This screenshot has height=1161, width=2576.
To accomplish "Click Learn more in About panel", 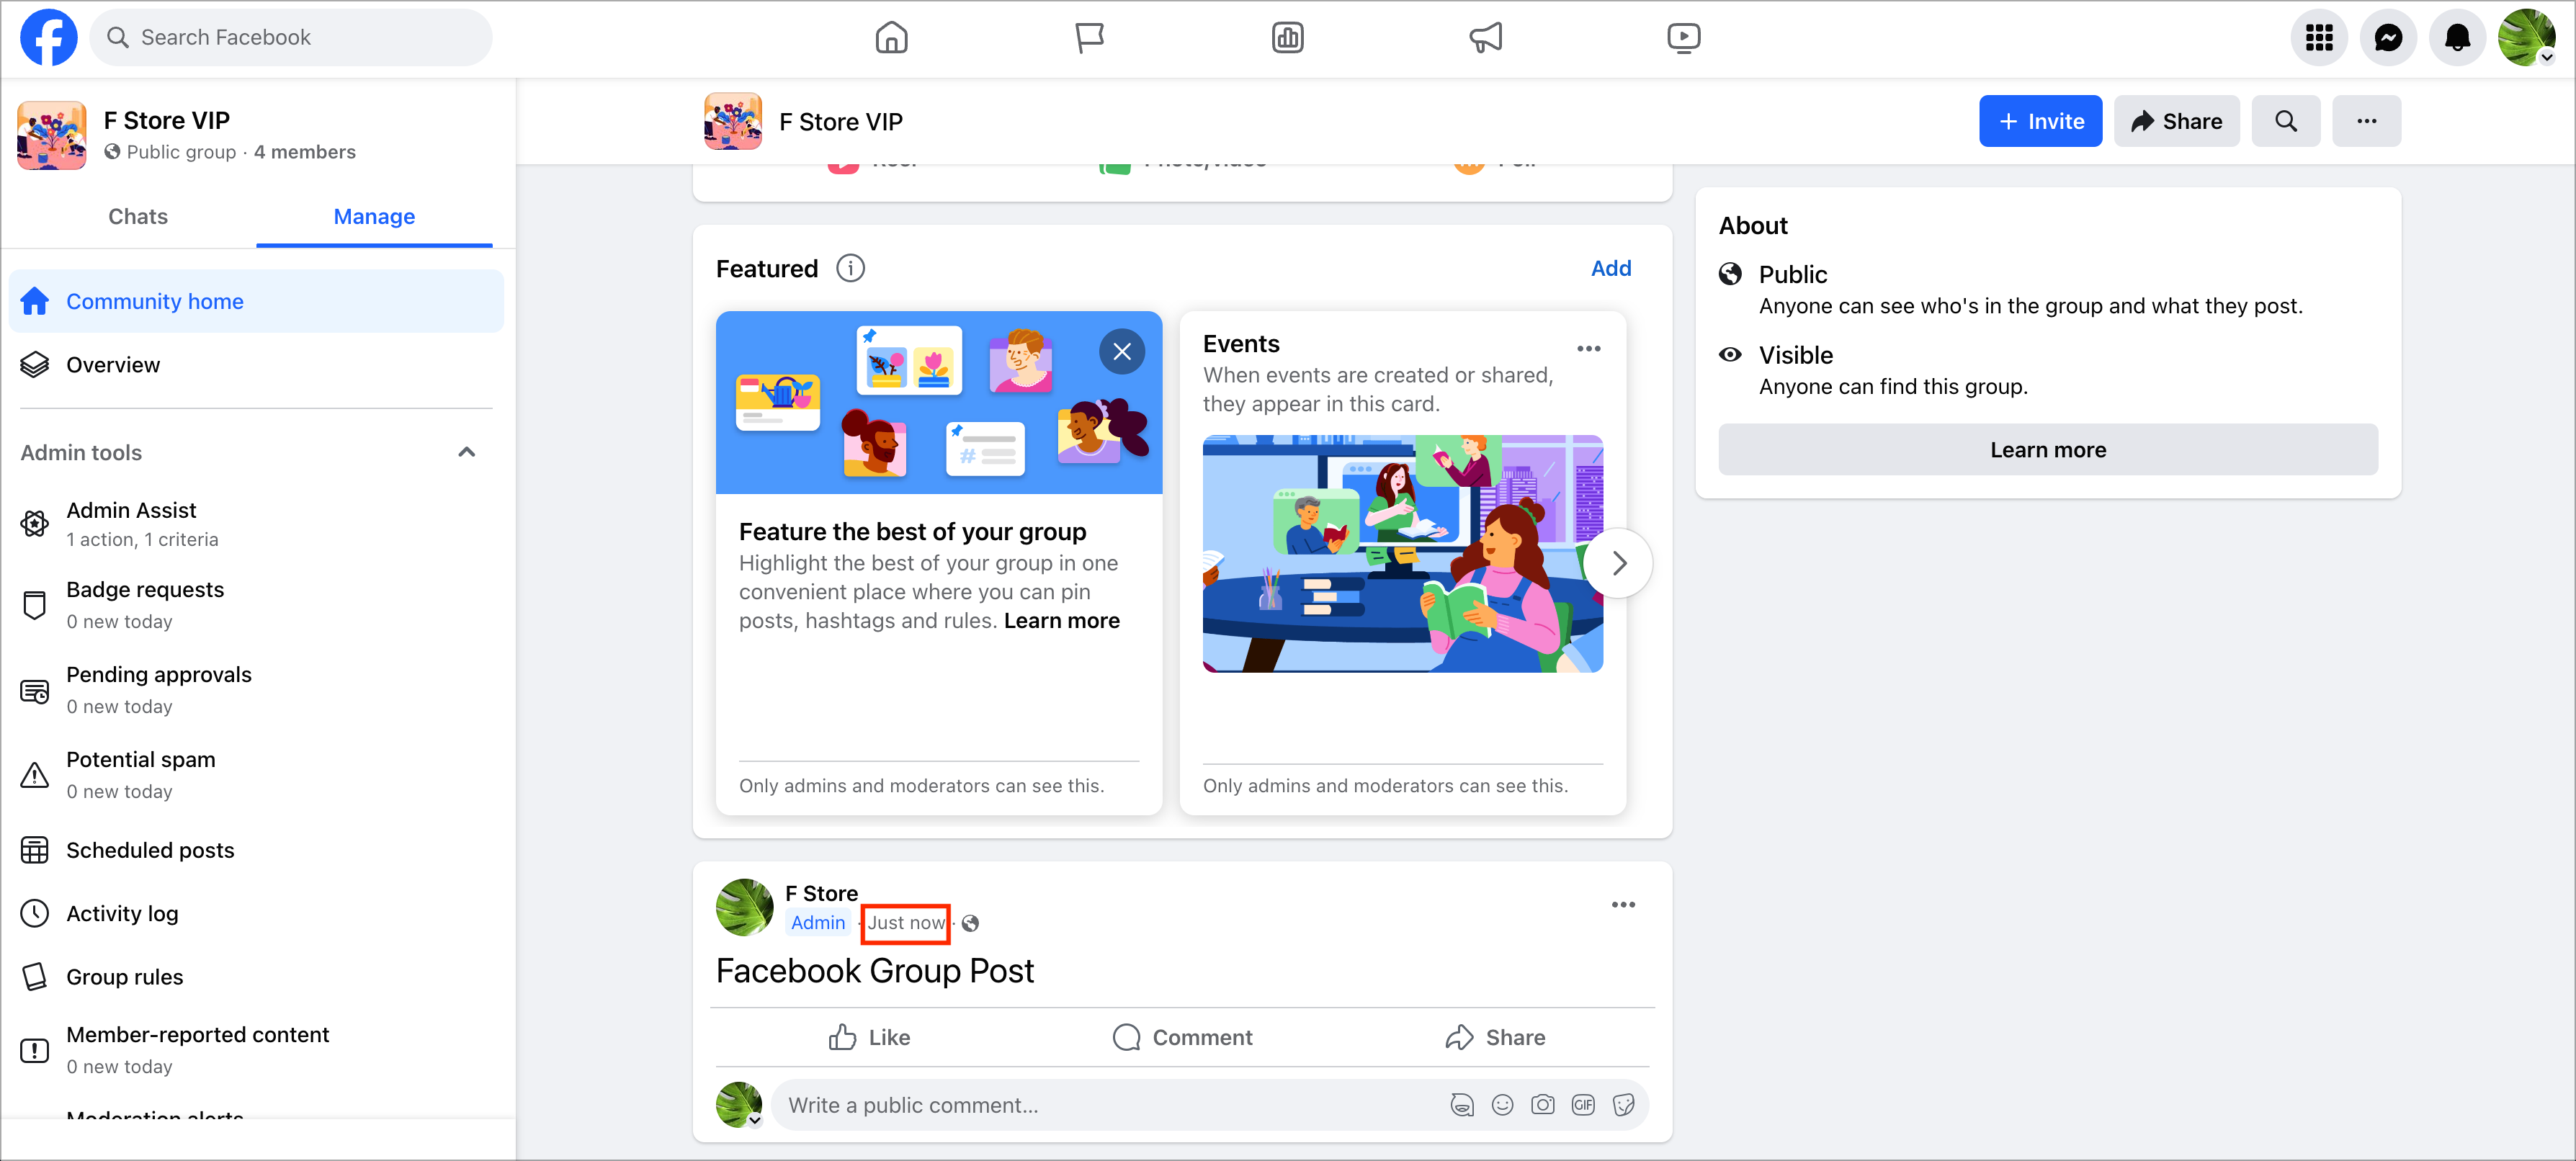I will click(x=2047, y=450).
